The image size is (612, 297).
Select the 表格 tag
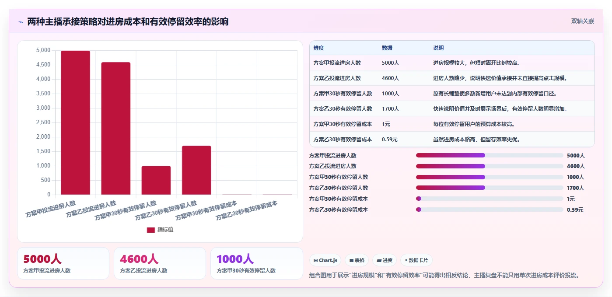[357, 260]
